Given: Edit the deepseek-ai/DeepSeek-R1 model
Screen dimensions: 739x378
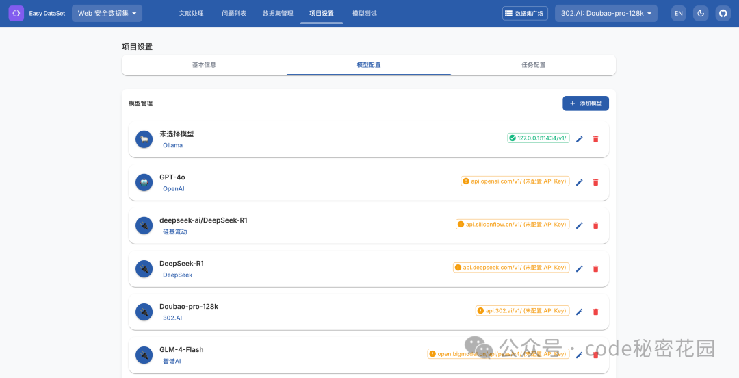Looking at the screenshot, I should point(580,225).
